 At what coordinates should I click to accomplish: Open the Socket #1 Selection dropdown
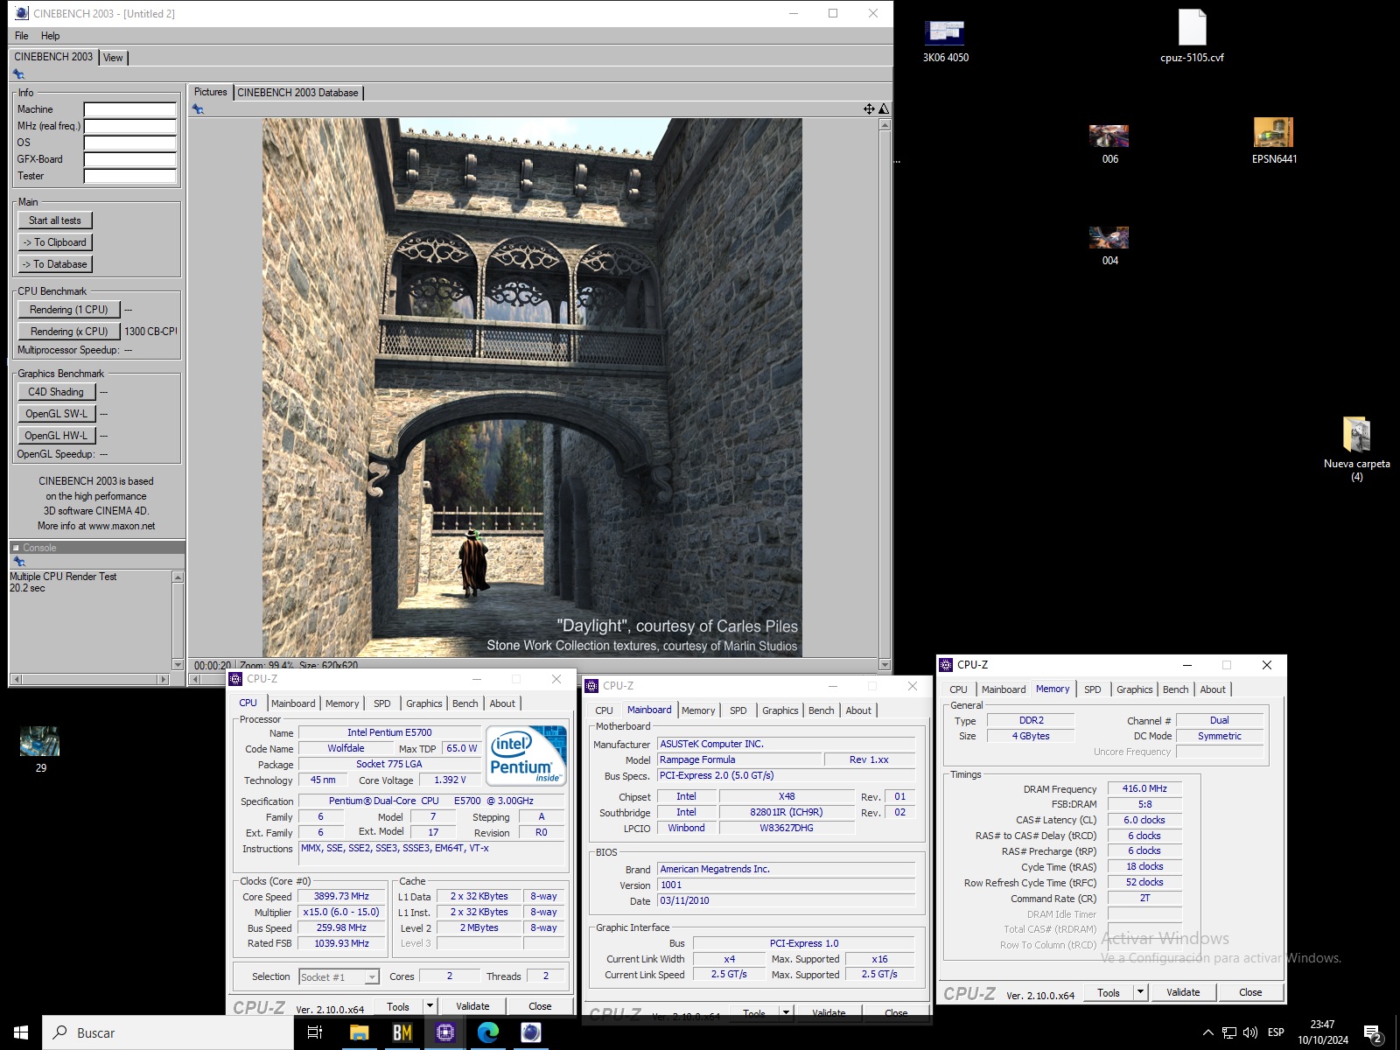click(339, 976)
